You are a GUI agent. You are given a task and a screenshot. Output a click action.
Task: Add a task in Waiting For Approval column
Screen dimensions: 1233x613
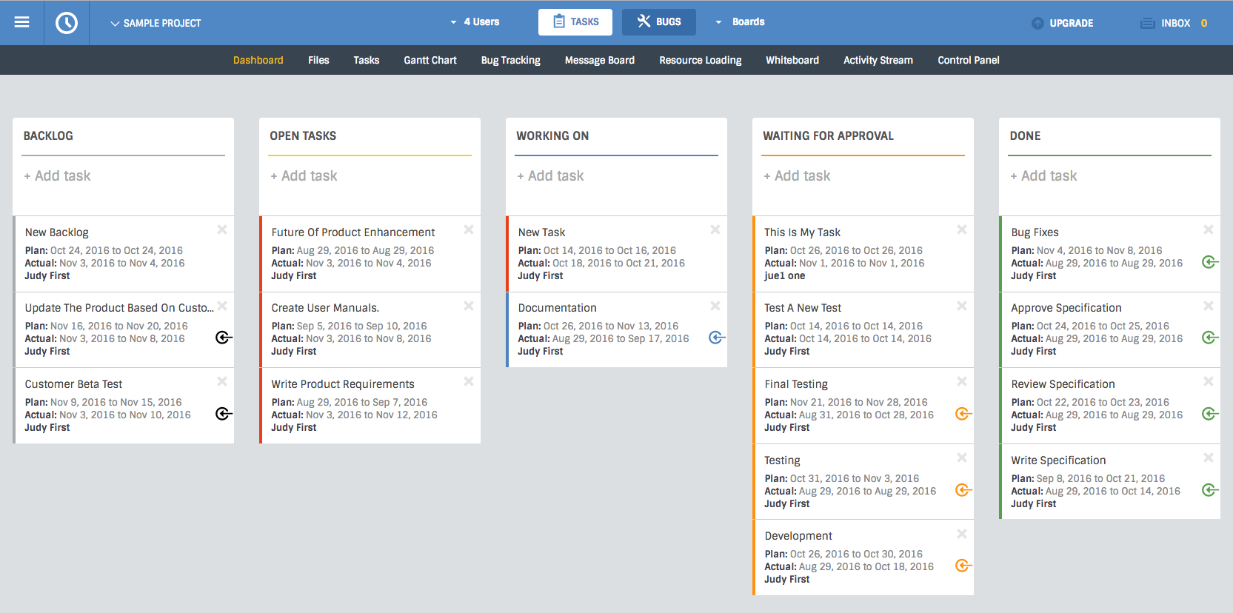tap(798, 176)
